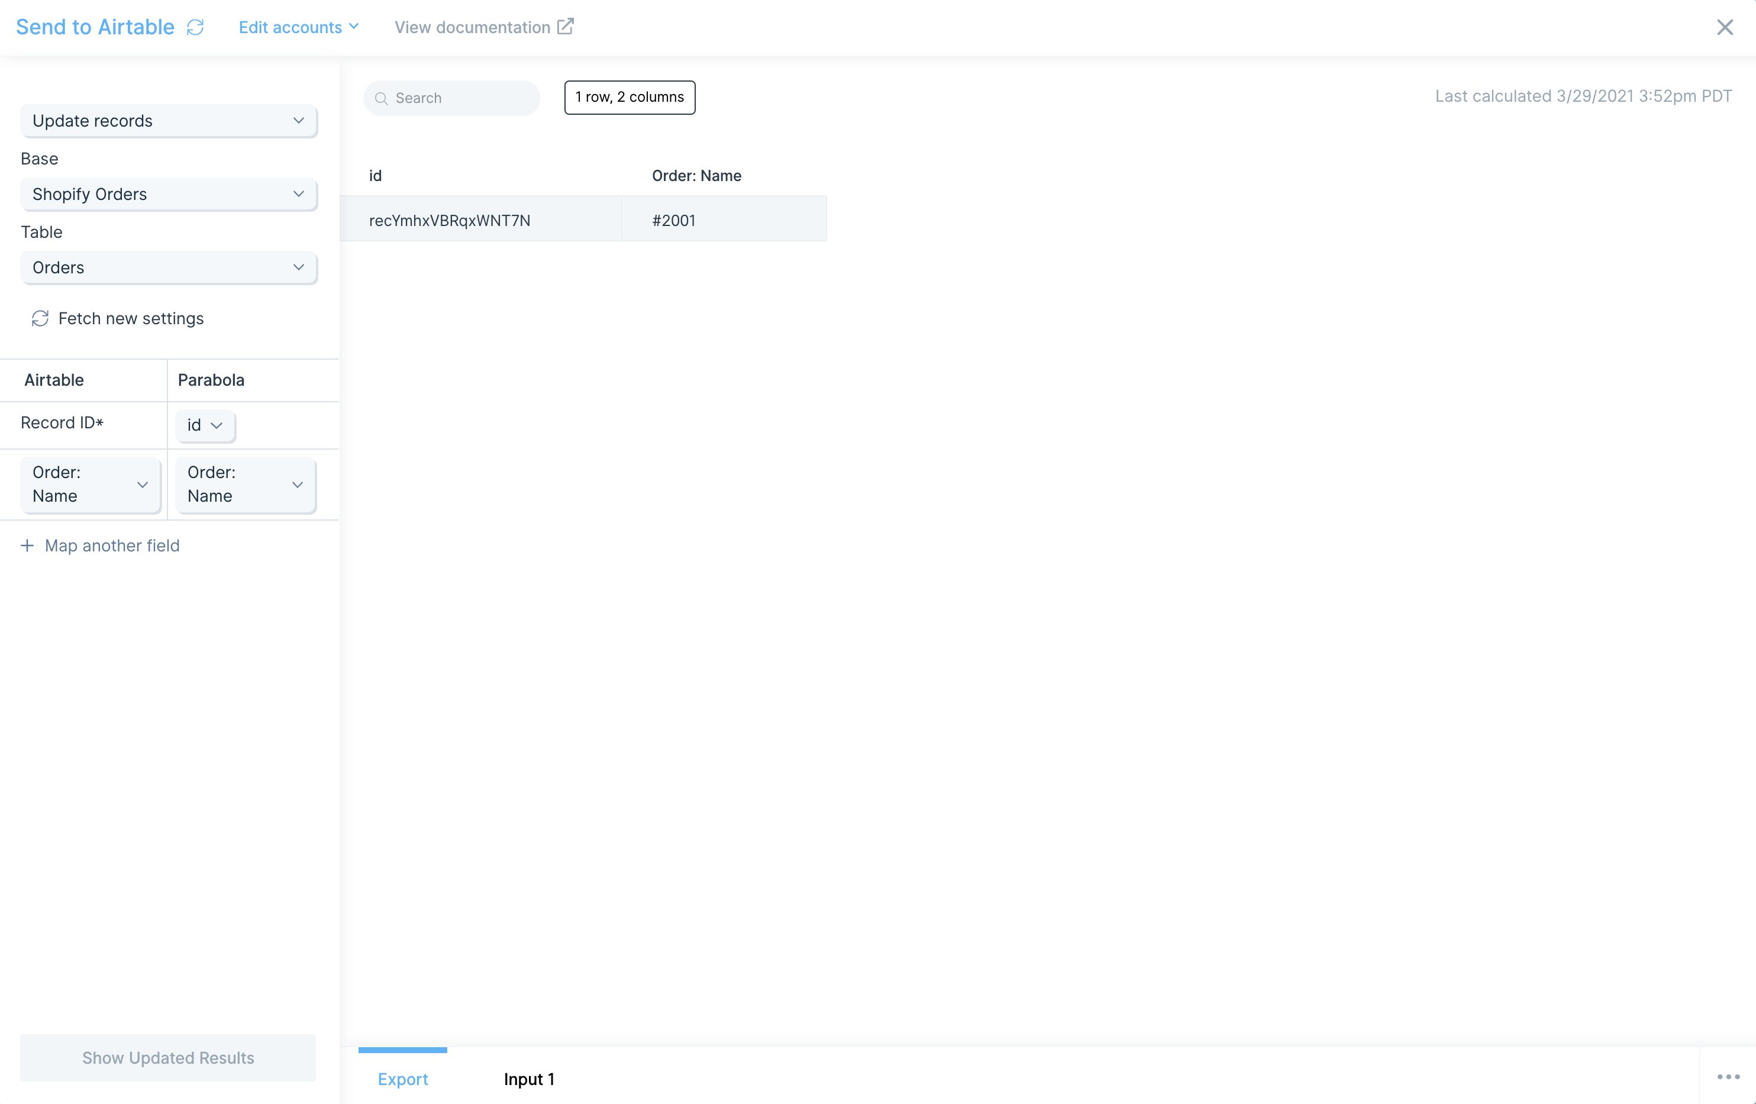Click refresh icon next to Send to Airtable
This screenshot has height=1104, width=1756.
pos(195,27)
